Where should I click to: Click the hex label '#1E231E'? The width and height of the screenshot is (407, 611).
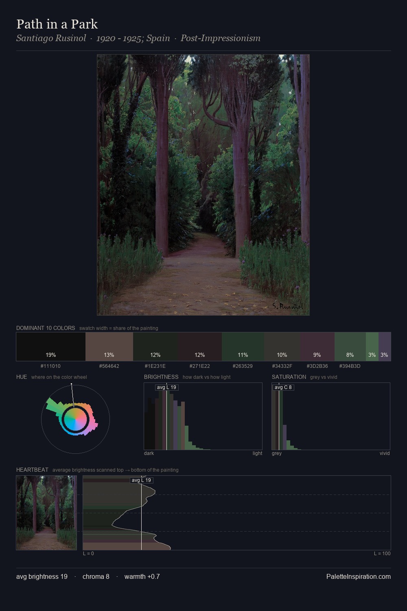pos(155,366)
